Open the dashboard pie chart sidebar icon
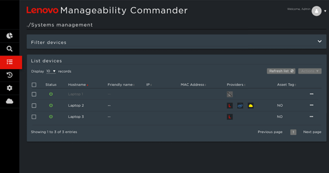Viewport: 329px width, 173px height. pos(9,36)
